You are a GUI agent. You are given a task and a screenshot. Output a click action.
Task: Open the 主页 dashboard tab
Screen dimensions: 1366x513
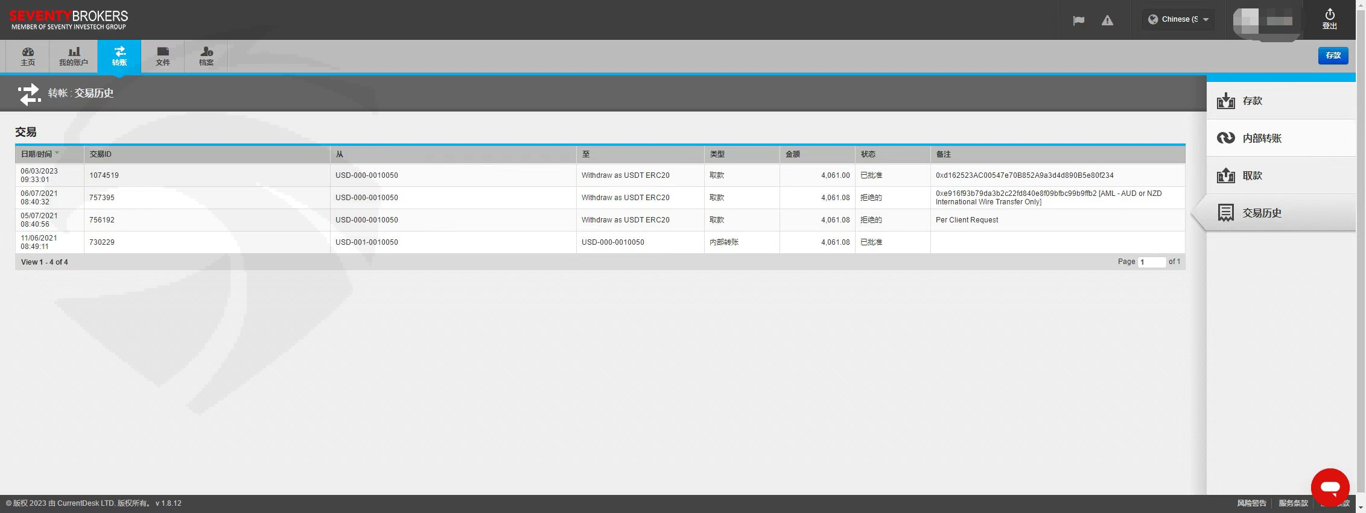point(28,56)
